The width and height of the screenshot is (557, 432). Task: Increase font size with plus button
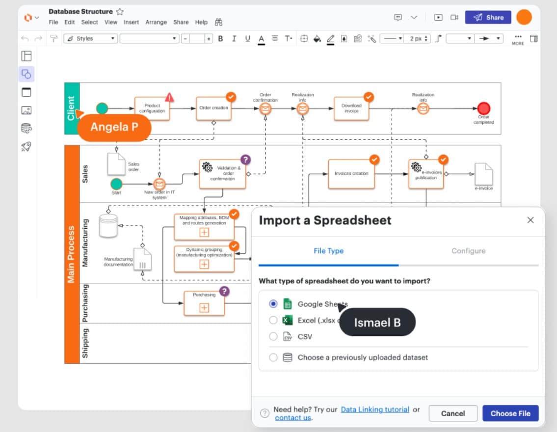click(209, 38)
